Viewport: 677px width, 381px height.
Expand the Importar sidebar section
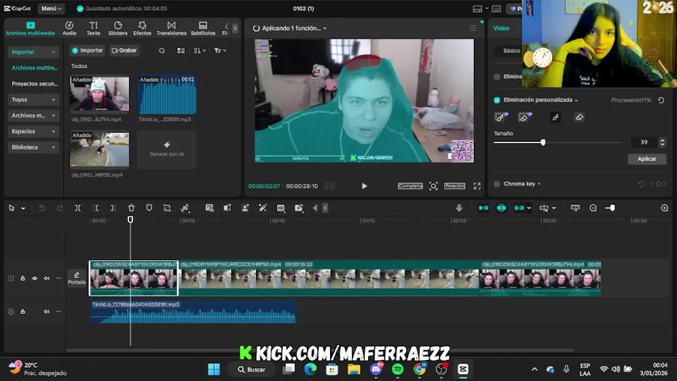click(x=33, y=52)
